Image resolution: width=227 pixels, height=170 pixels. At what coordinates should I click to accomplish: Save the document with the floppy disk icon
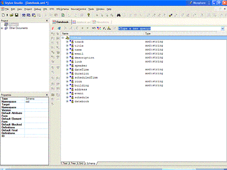tap(17, 15)
